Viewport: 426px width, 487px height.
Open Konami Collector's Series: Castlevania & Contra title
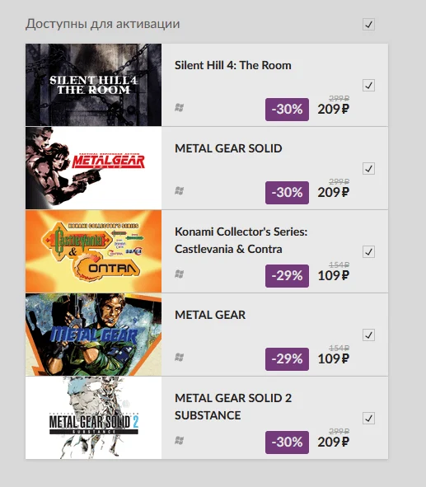(x=241, y=241)
